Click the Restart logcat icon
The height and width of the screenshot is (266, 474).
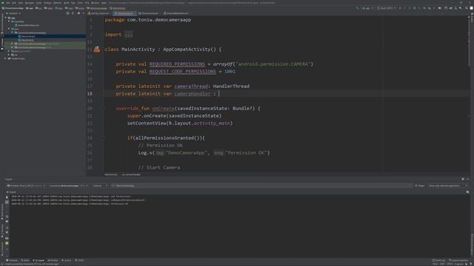pyautogui.click(x=7, y=228)
